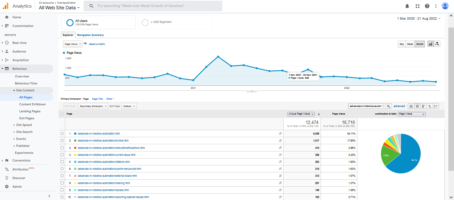
Task: Open the Google apps grid
Action: (x=417, y=6)
